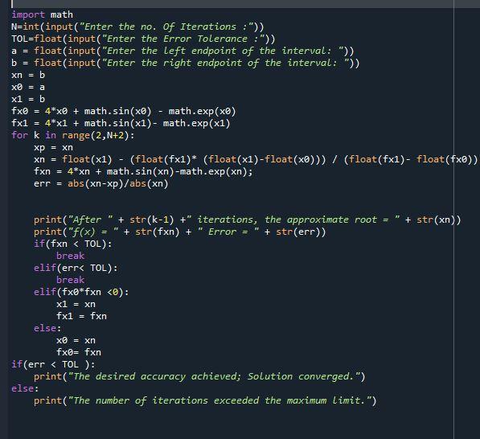Click the 'if(err < TOL ):' line
This screenshot has width=480, height=439.
pos(53,364)
